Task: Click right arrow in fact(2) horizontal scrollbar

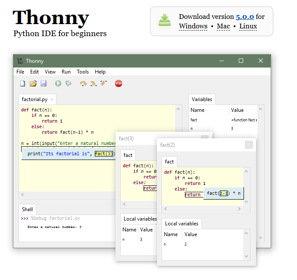Action: point(239,209)
